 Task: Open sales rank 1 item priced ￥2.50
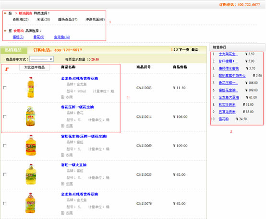[x=229, y=54]
